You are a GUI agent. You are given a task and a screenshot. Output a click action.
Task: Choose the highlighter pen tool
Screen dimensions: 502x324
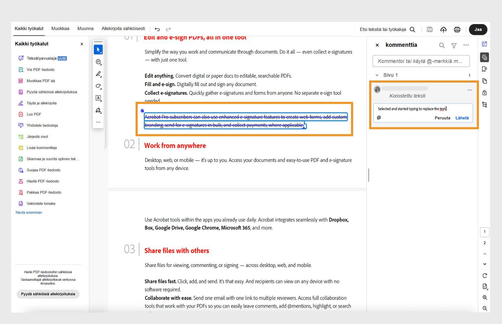click(98, 74)
